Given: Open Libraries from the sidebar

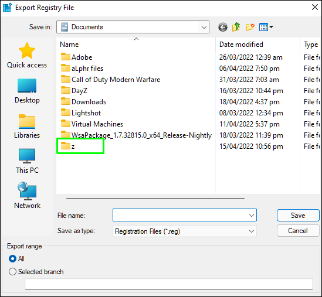Looking at the screenshot, I should [x=27, y=127].
